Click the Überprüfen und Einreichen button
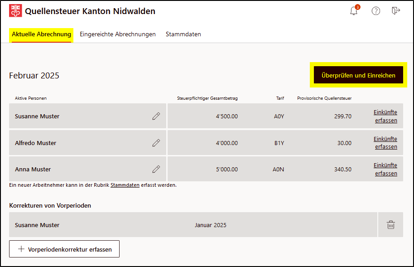The image size is (414, 267). tap(358, 75)
